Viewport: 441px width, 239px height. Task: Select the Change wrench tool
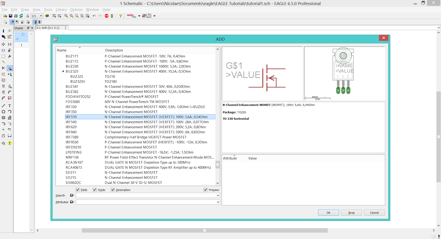pos(10,56)
